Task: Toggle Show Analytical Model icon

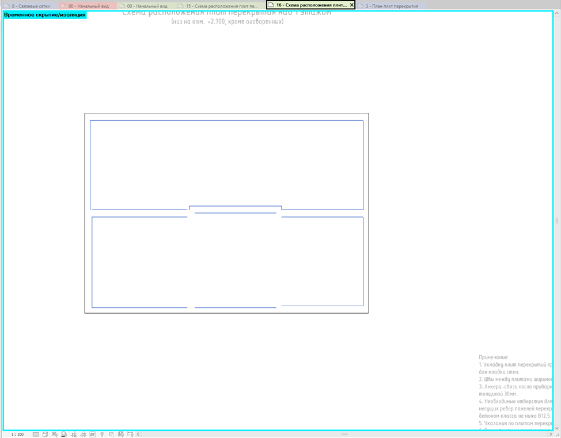Action: (x=121, y=435)
